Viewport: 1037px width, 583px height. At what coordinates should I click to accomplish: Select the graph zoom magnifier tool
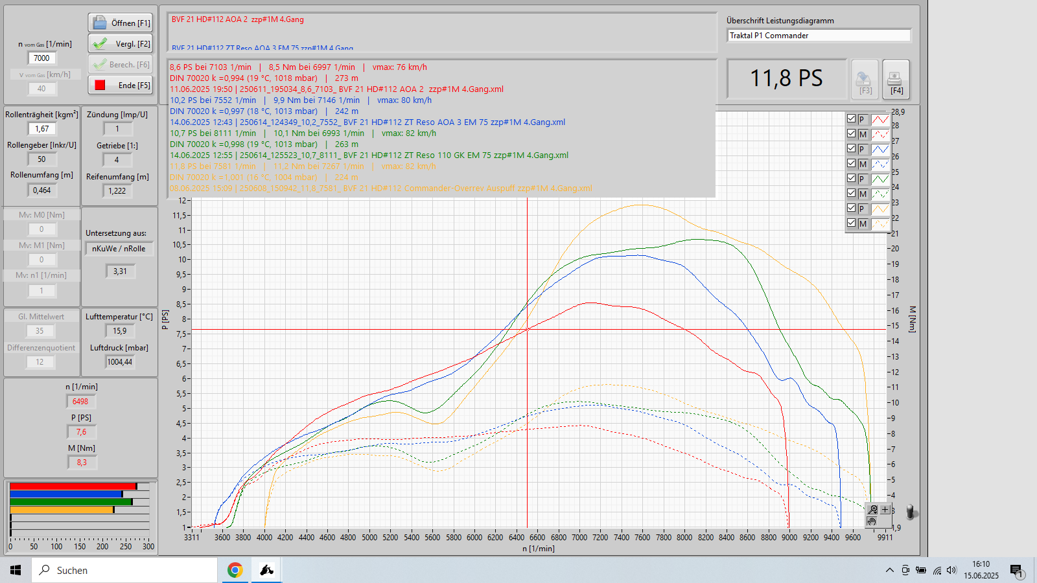(873, 510)
